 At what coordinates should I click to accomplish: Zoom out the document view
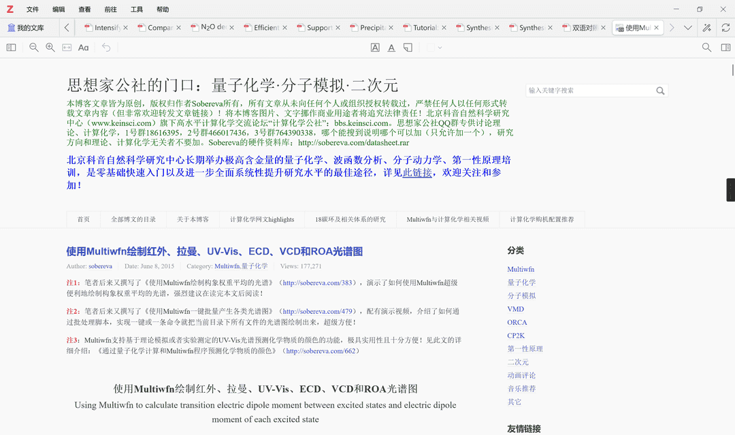(x=33, y=48)
